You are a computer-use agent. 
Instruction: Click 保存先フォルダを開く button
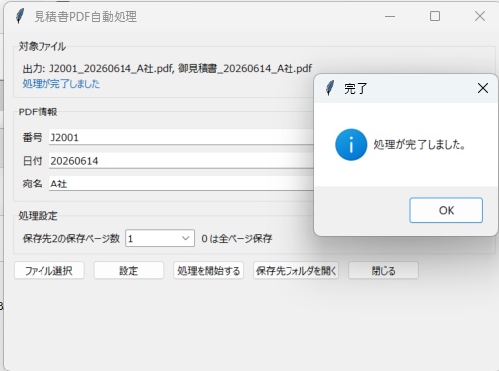[295, 271]
